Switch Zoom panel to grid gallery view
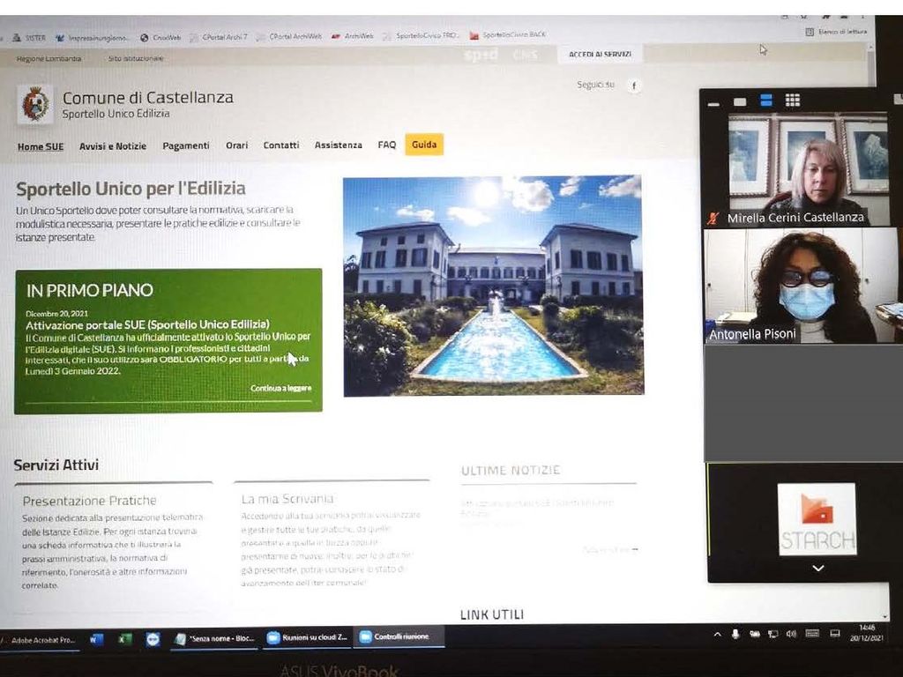 click(x=793, y=100)
